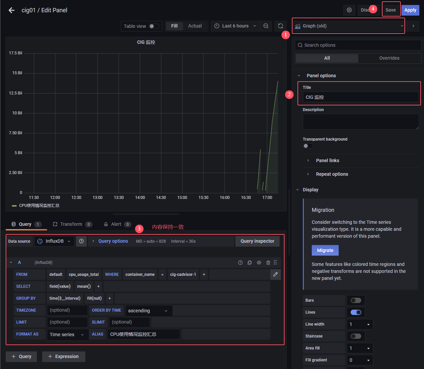
Task: Add a GROUP BY plus button
Action: [110, 298]
